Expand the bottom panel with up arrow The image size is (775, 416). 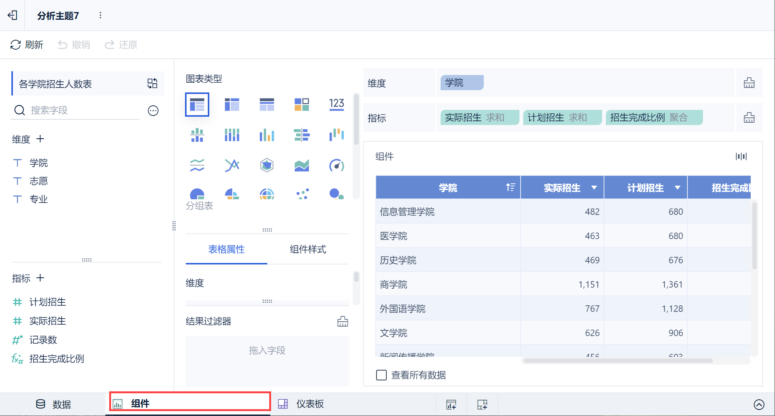click(759, 405)
